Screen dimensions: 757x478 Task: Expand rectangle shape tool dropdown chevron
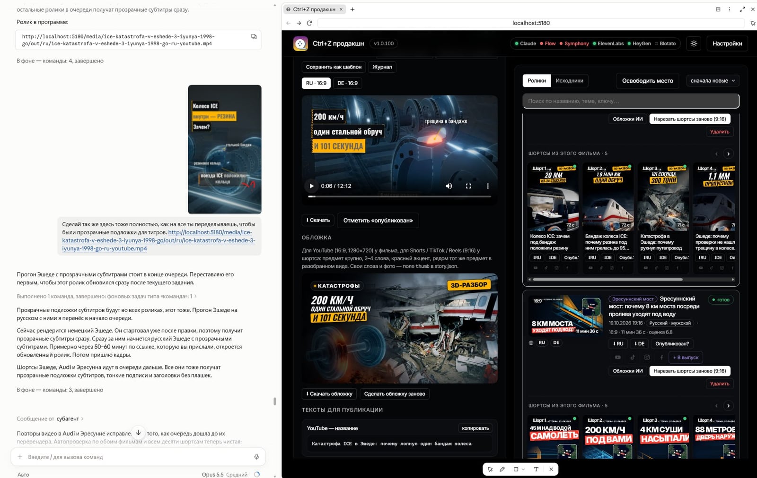pos(523,469)
